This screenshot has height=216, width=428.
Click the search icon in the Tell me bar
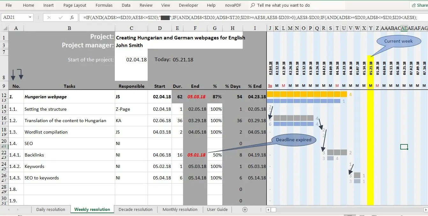[252, 5]
